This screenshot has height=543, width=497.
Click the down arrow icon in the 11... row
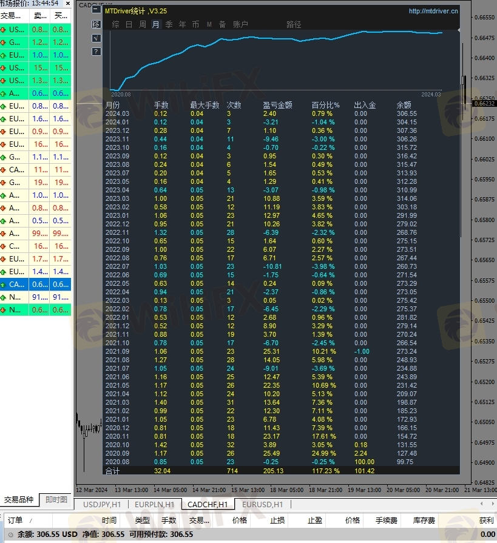pyautogui.click(x=3, y=170)
